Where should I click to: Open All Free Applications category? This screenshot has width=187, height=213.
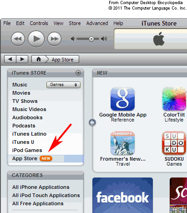[38, 203]
